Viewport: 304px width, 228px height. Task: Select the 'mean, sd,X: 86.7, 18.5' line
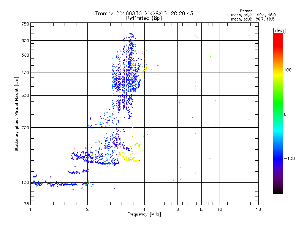pyautogui.click(x=253, y=19)
